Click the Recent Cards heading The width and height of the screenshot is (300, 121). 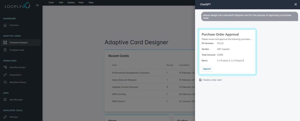pos(119,56)
